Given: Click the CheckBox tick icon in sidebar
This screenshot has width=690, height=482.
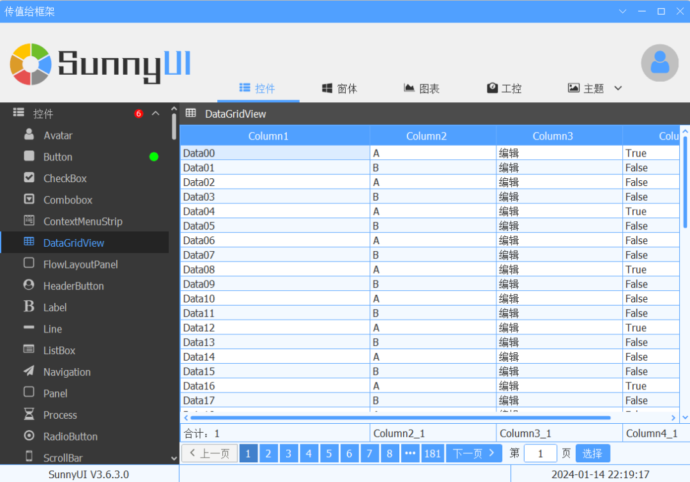Looking at the screenshot, I should click(x=29, y=178).
